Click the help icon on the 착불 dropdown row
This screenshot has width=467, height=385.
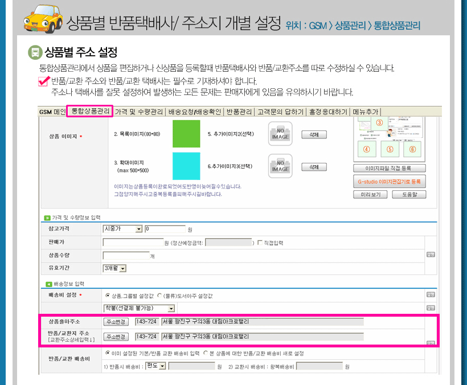(431, 308)
